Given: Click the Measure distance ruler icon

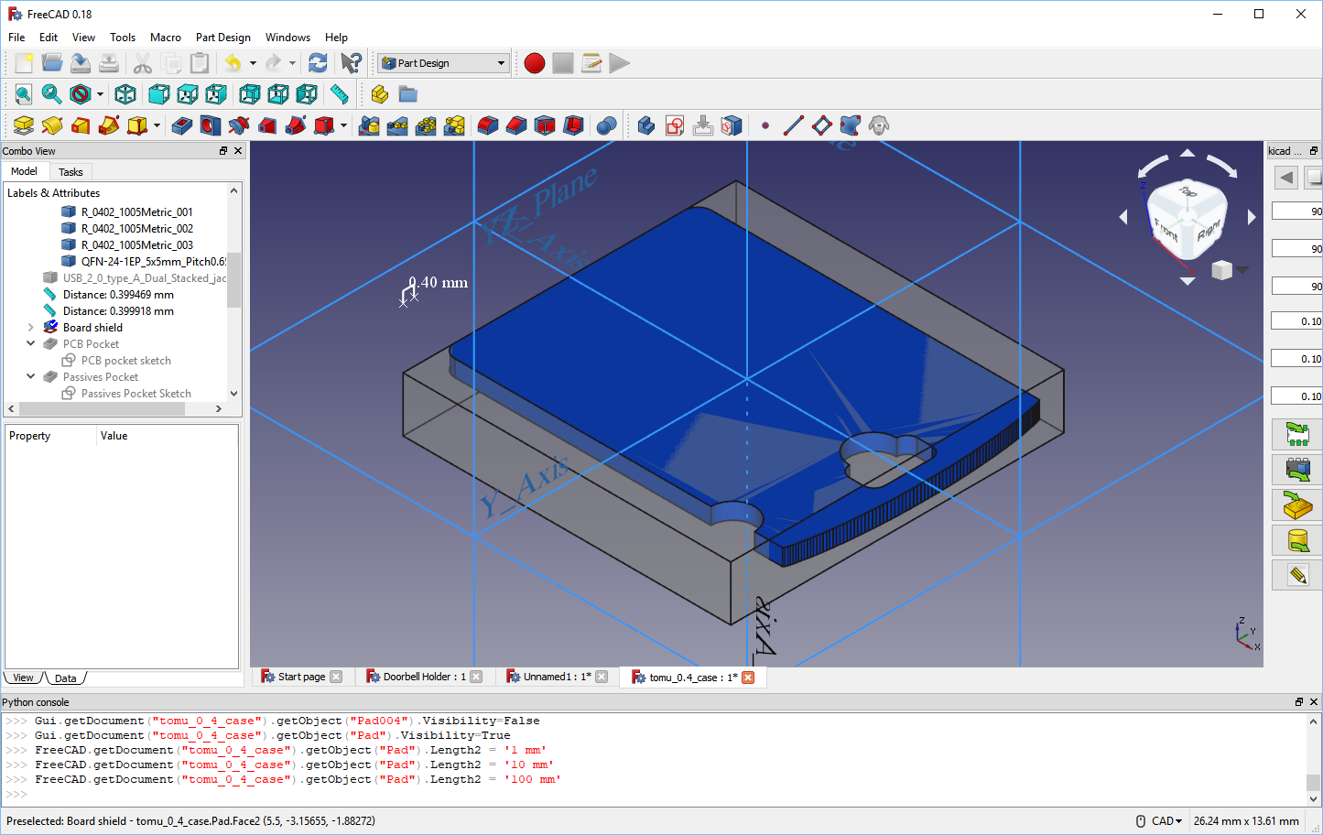Looking at the screenshot, I should click(340, 94).
